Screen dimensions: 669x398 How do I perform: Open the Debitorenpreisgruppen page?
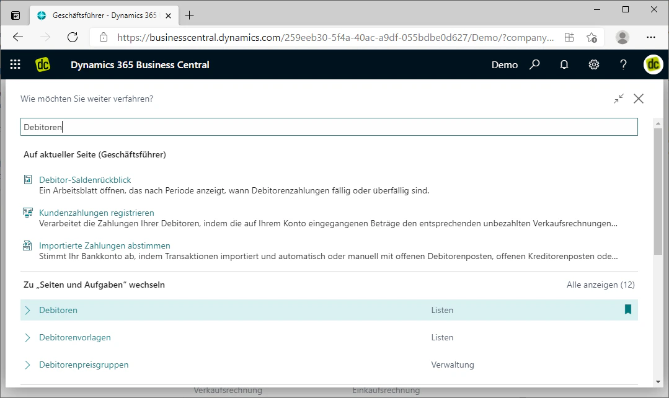point(84,365)
